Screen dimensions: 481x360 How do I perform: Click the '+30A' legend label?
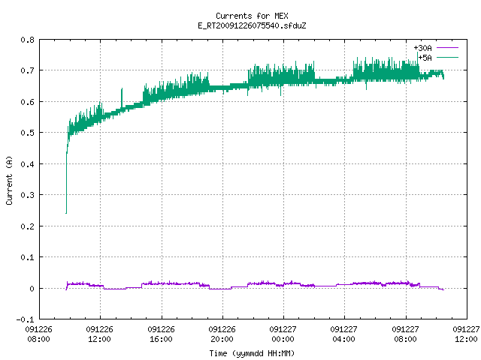click(x=422, y=48)
